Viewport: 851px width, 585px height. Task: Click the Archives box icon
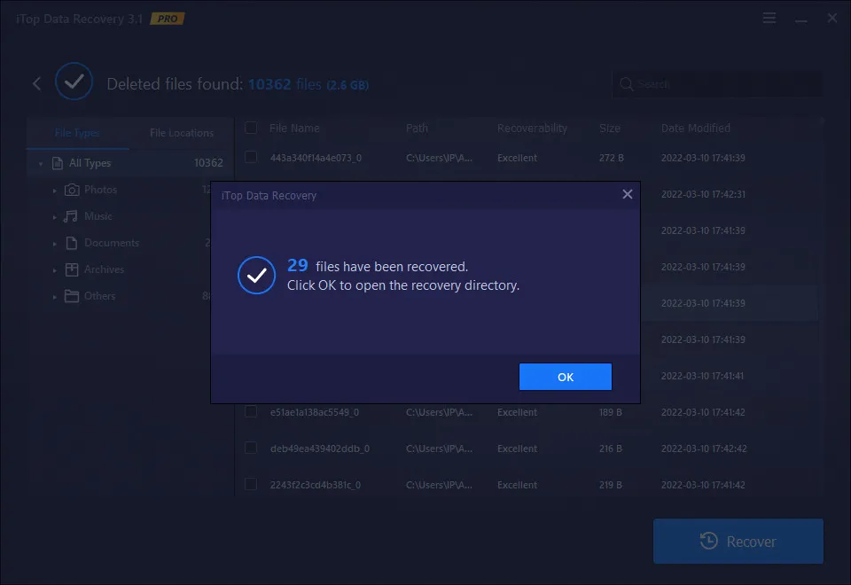coord(73,269)
